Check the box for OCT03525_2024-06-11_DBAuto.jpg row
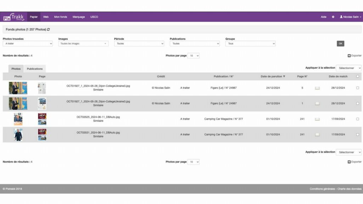 (x=357, y=119)
